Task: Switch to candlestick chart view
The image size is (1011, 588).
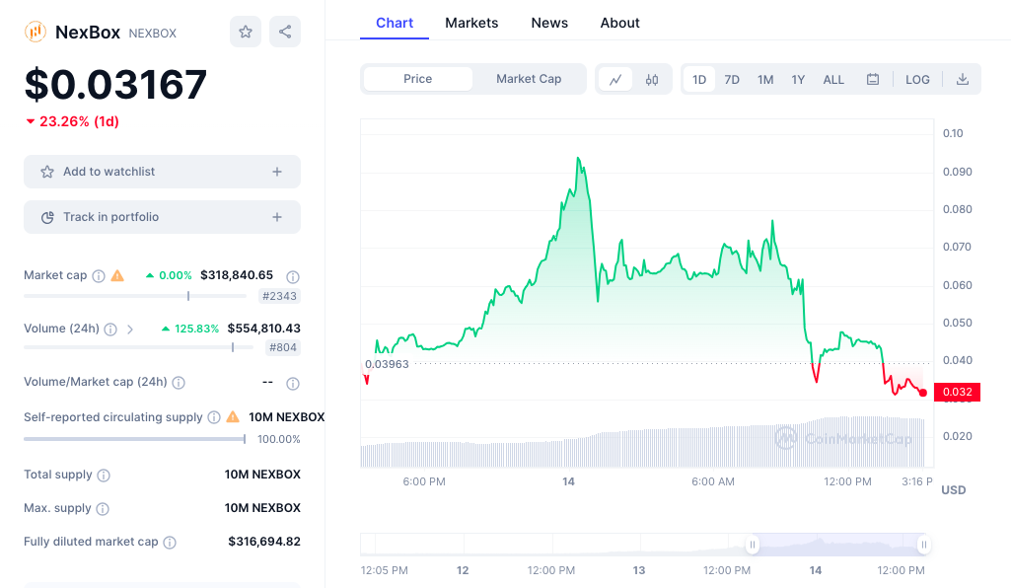Action: pyautogui.click(x=652, y=79)
